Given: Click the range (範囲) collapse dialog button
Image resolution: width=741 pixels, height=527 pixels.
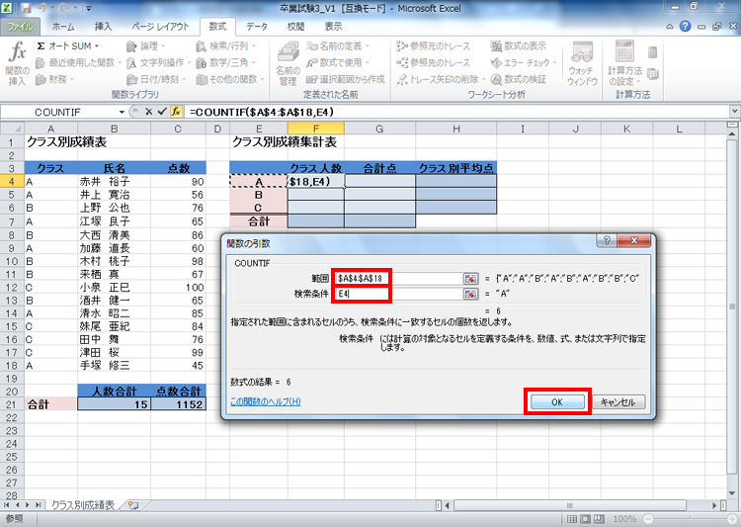Looking at the screenshot, I should (470, 279).
